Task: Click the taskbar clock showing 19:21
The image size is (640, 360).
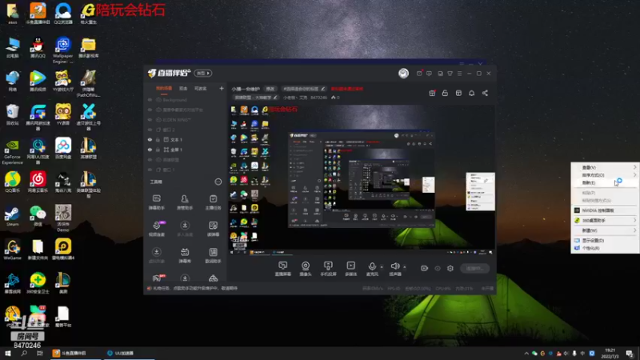Action: [610, 354]
